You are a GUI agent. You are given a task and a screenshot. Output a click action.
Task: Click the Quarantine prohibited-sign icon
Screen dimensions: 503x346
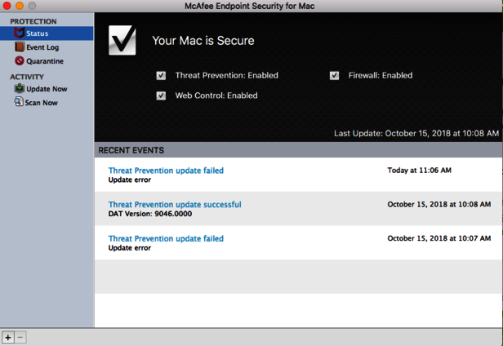[19, 61]
